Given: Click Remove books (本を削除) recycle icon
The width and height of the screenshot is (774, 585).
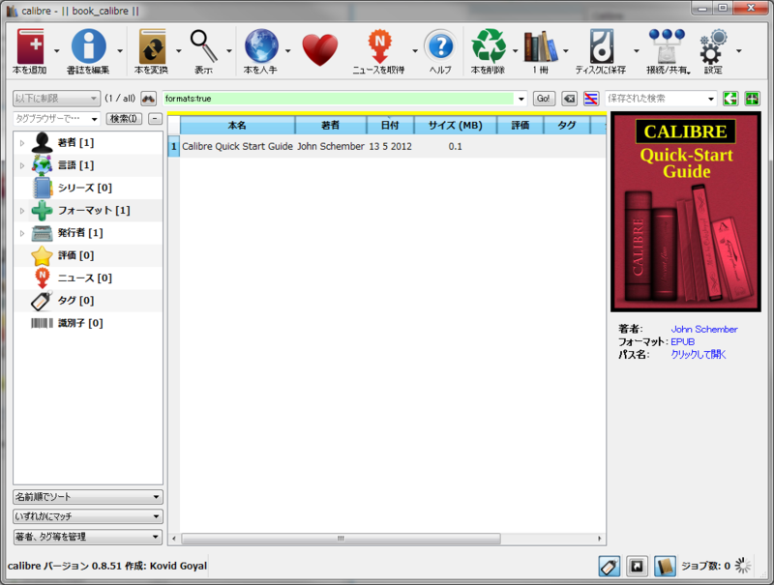Looking at the screenshot, I should [489, 46].
